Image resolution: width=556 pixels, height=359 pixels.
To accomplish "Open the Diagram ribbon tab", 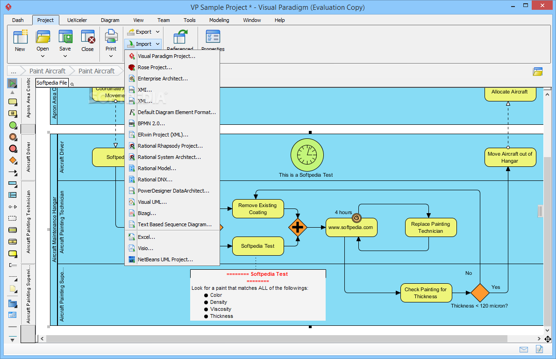I will tap(110, 20).
